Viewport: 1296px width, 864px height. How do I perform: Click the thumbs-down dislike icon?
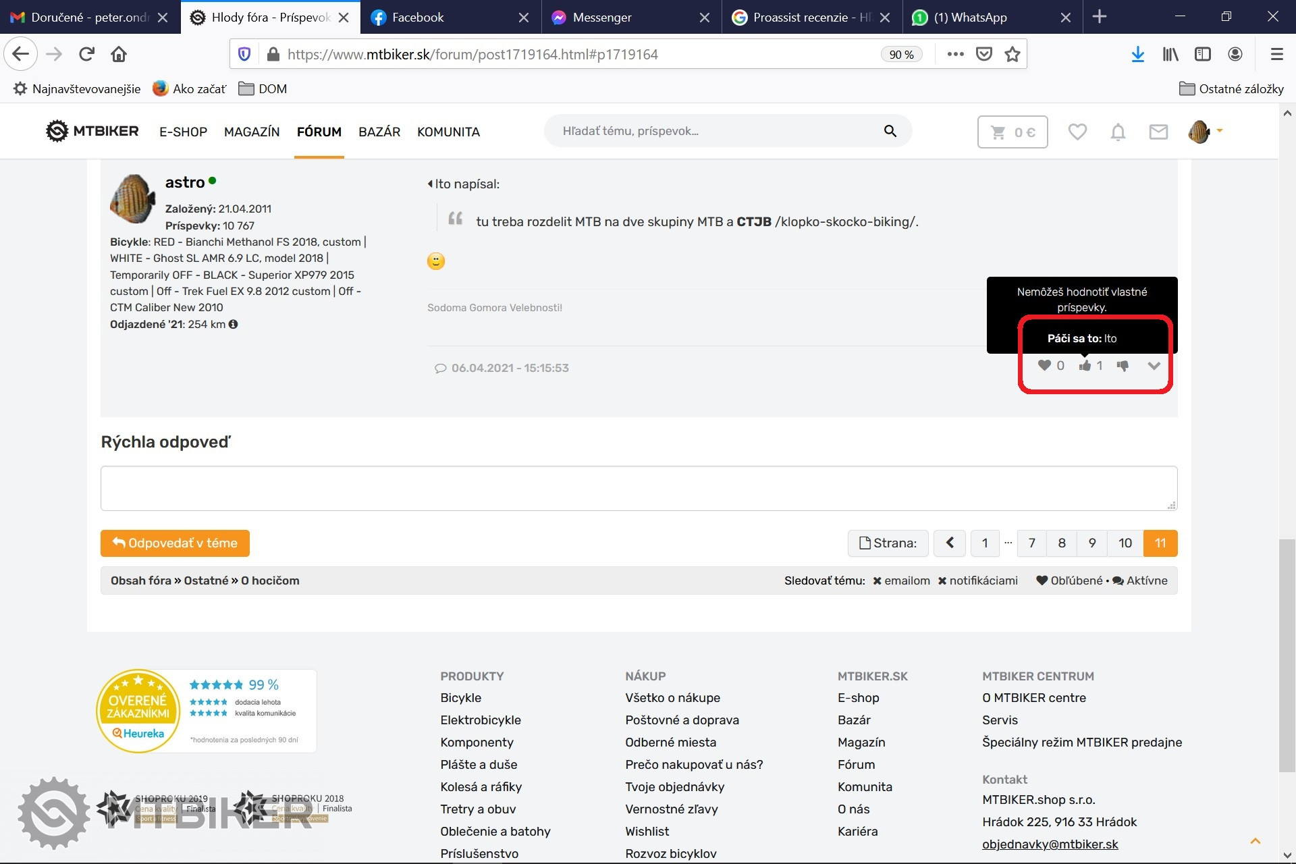[x=1123, y=366]
